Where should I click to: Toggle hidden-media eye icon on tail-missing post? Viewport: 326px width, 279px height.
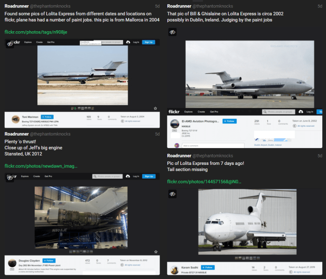173,194
